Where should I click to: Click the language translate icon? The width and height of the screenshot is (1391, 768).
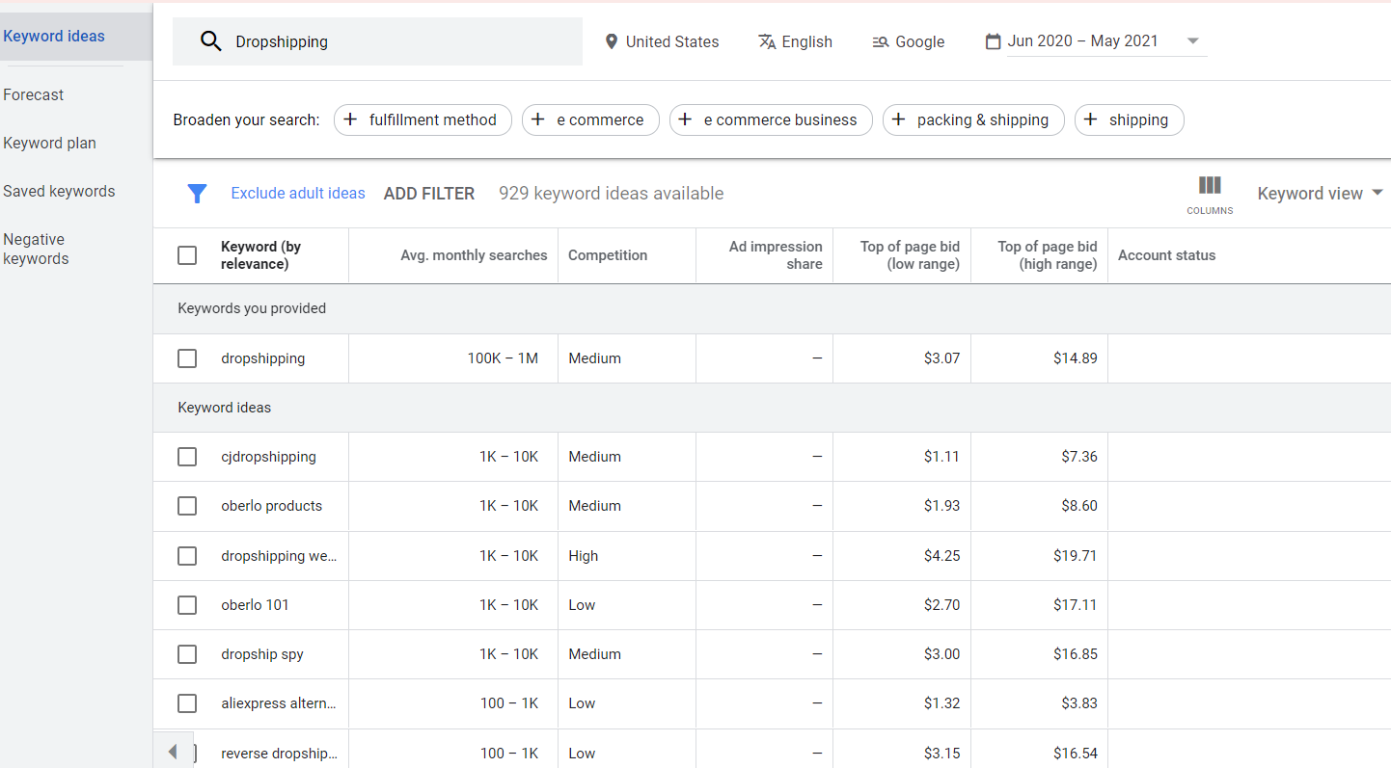pyautogui.click(x=767, y=41)
